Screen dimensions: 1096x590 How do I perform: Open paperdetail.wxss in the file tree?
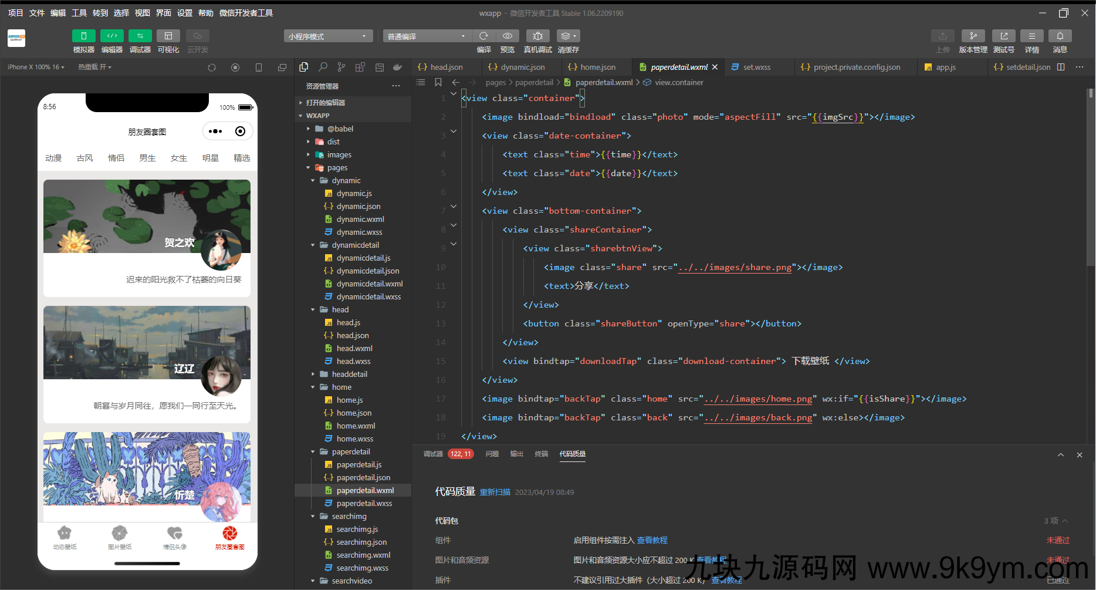[364, 503]
